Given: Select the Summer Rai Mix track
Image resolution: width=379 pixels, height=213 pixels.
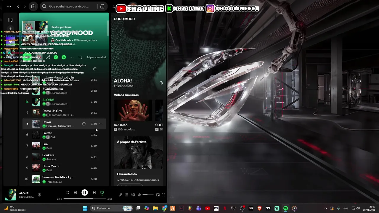Looking at the screenshot, I should click(x=64, y=179).
